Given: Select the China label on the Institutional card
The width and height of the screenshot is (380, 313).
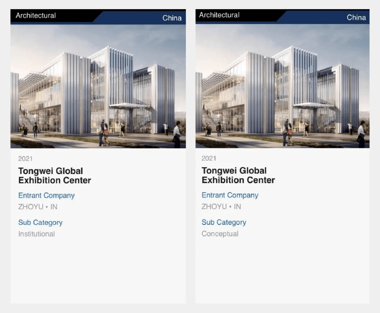Looking at the screenshot, I should (x=172, y=18).
